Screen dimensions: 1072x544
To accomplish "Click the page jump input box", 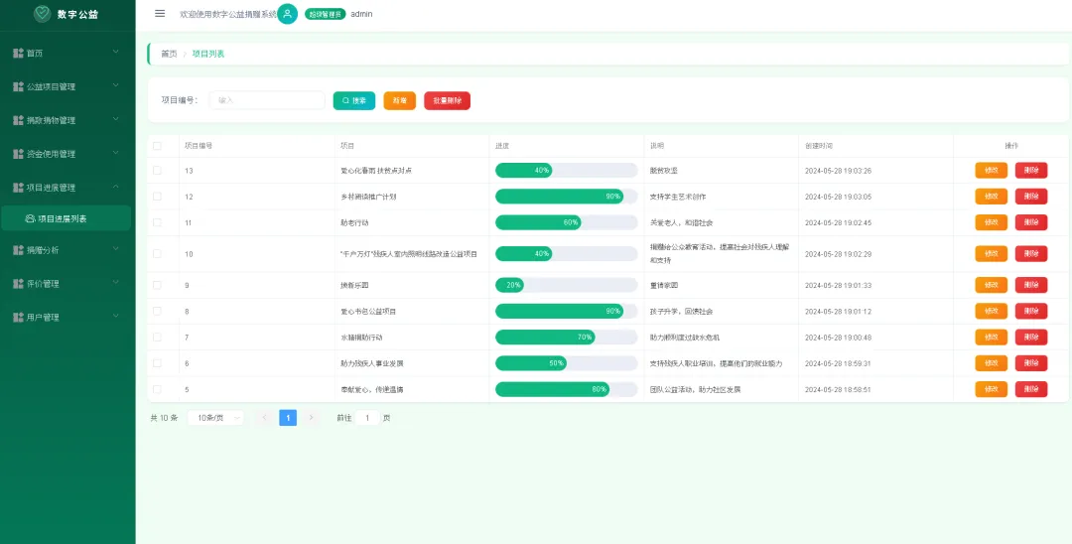I will pos(367,418).
